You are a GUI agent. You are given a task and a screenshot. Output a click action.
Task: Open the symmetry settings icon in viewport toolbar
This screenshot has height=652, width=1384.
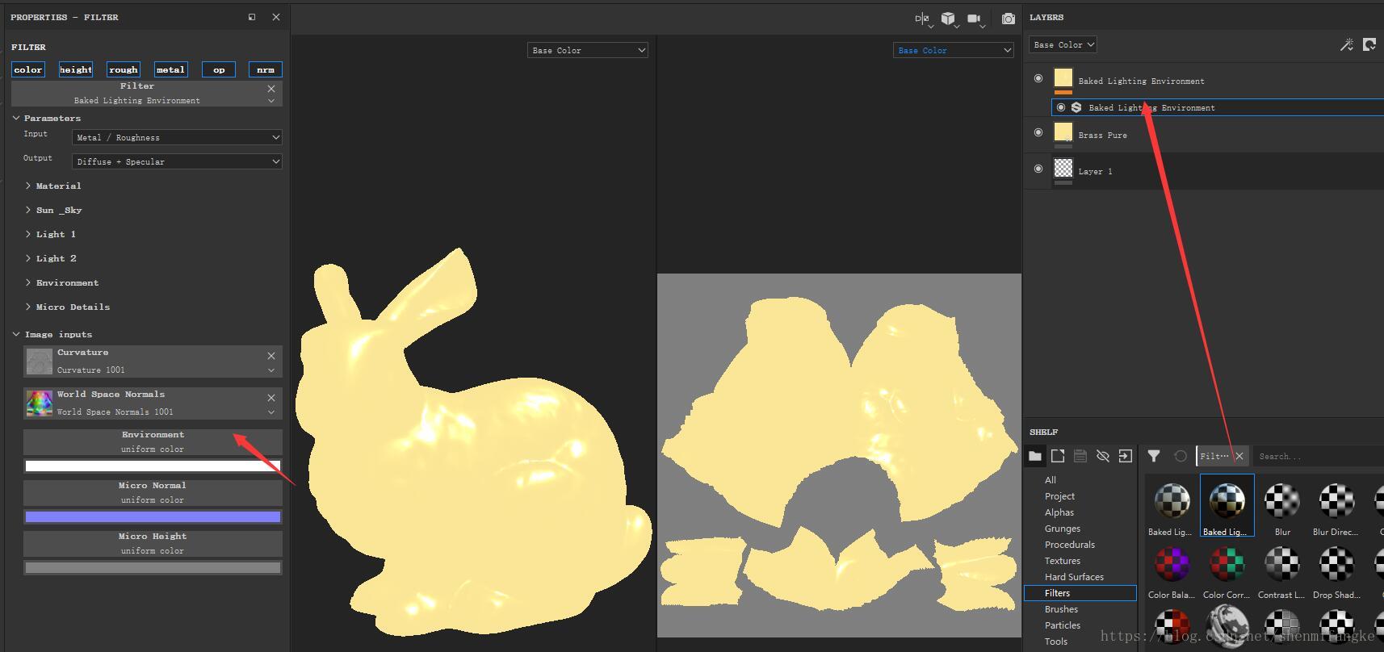922,19
